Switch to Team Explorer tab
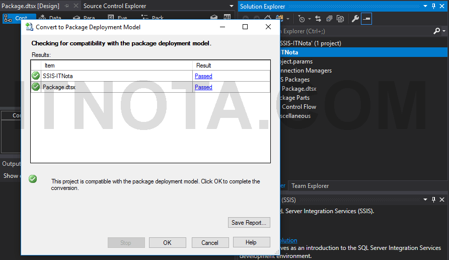The image size is (449, 260). 310,186
